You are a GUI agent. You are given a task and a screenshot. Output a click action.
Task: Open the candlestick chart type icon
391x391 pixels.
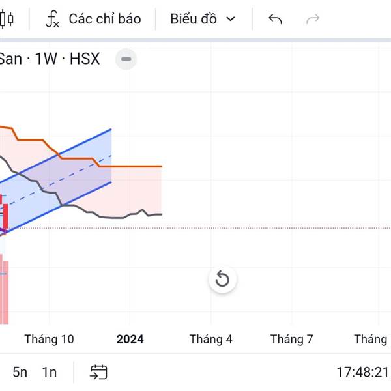7,19
